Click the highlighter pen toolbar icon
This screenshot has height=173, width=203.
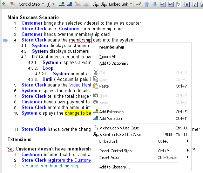coord(138,4)
